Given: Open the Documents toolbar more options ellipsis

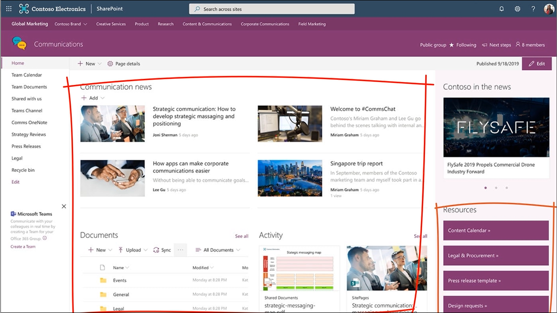Looking at the screenshot, I should 180,250.
